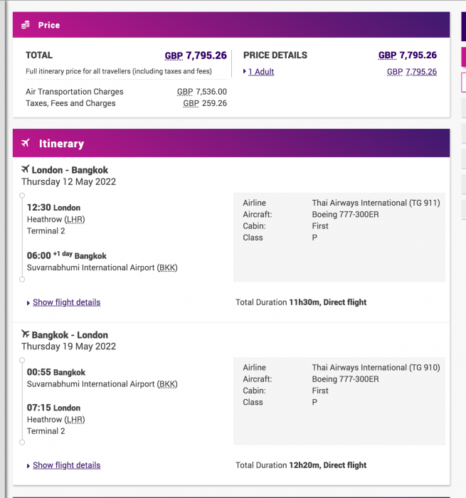Click the LHR code under 07:15 London arrival

point(74,420)
